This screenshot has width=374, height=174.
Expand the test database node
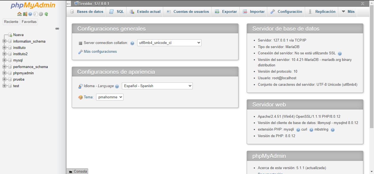click(4, 86)
